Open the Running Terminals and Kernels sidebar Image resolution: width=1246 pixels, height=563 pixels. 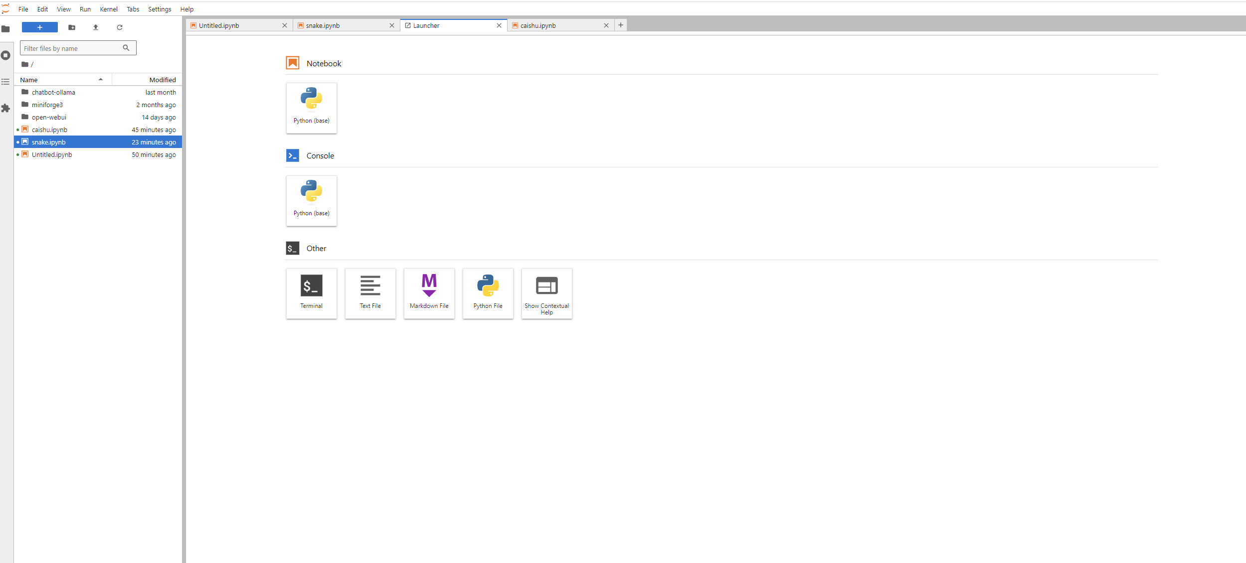pyautogui.click(x=6, y=55)
